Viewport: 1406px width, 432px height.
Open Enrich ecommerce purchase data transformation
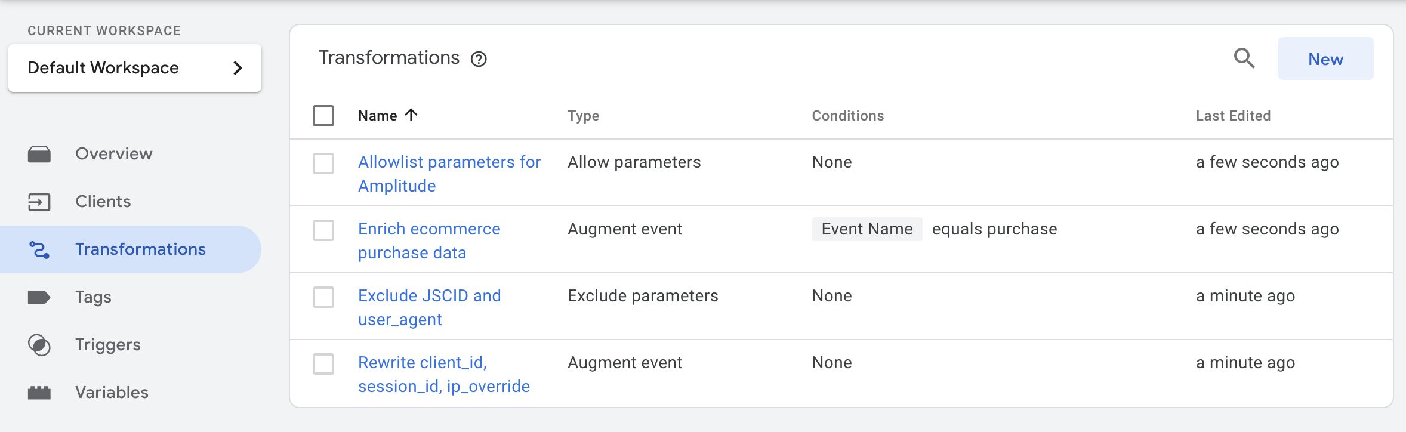point(429,240)
